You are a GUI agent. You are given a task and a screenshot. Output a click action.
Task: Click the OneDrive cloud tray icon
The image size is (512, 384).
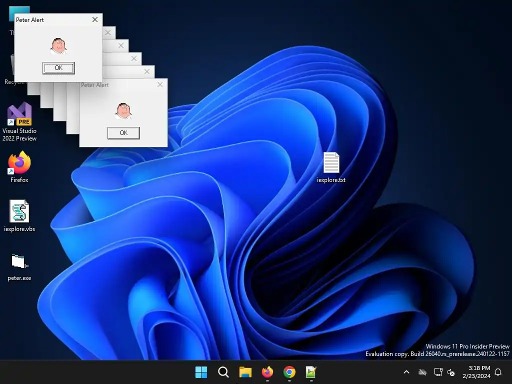(422, 372)
